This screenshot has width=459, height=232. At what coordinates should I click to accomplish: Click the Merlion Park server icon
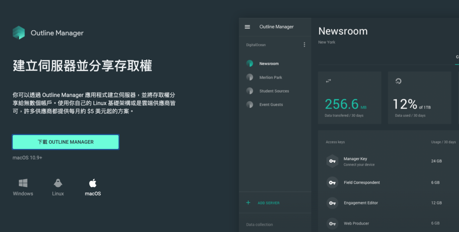250,77
